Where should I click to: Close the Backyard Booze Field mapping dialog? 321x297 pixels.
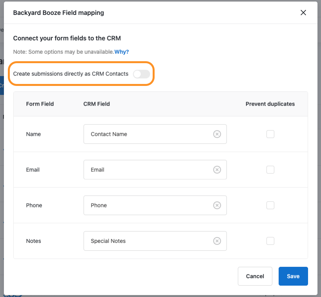[303, 13]
